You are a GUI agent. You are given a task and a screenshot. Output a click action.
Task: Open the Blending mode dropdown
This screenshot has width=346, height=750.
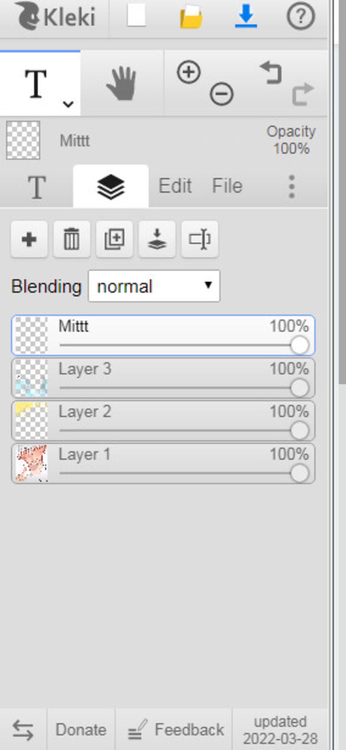154,286
